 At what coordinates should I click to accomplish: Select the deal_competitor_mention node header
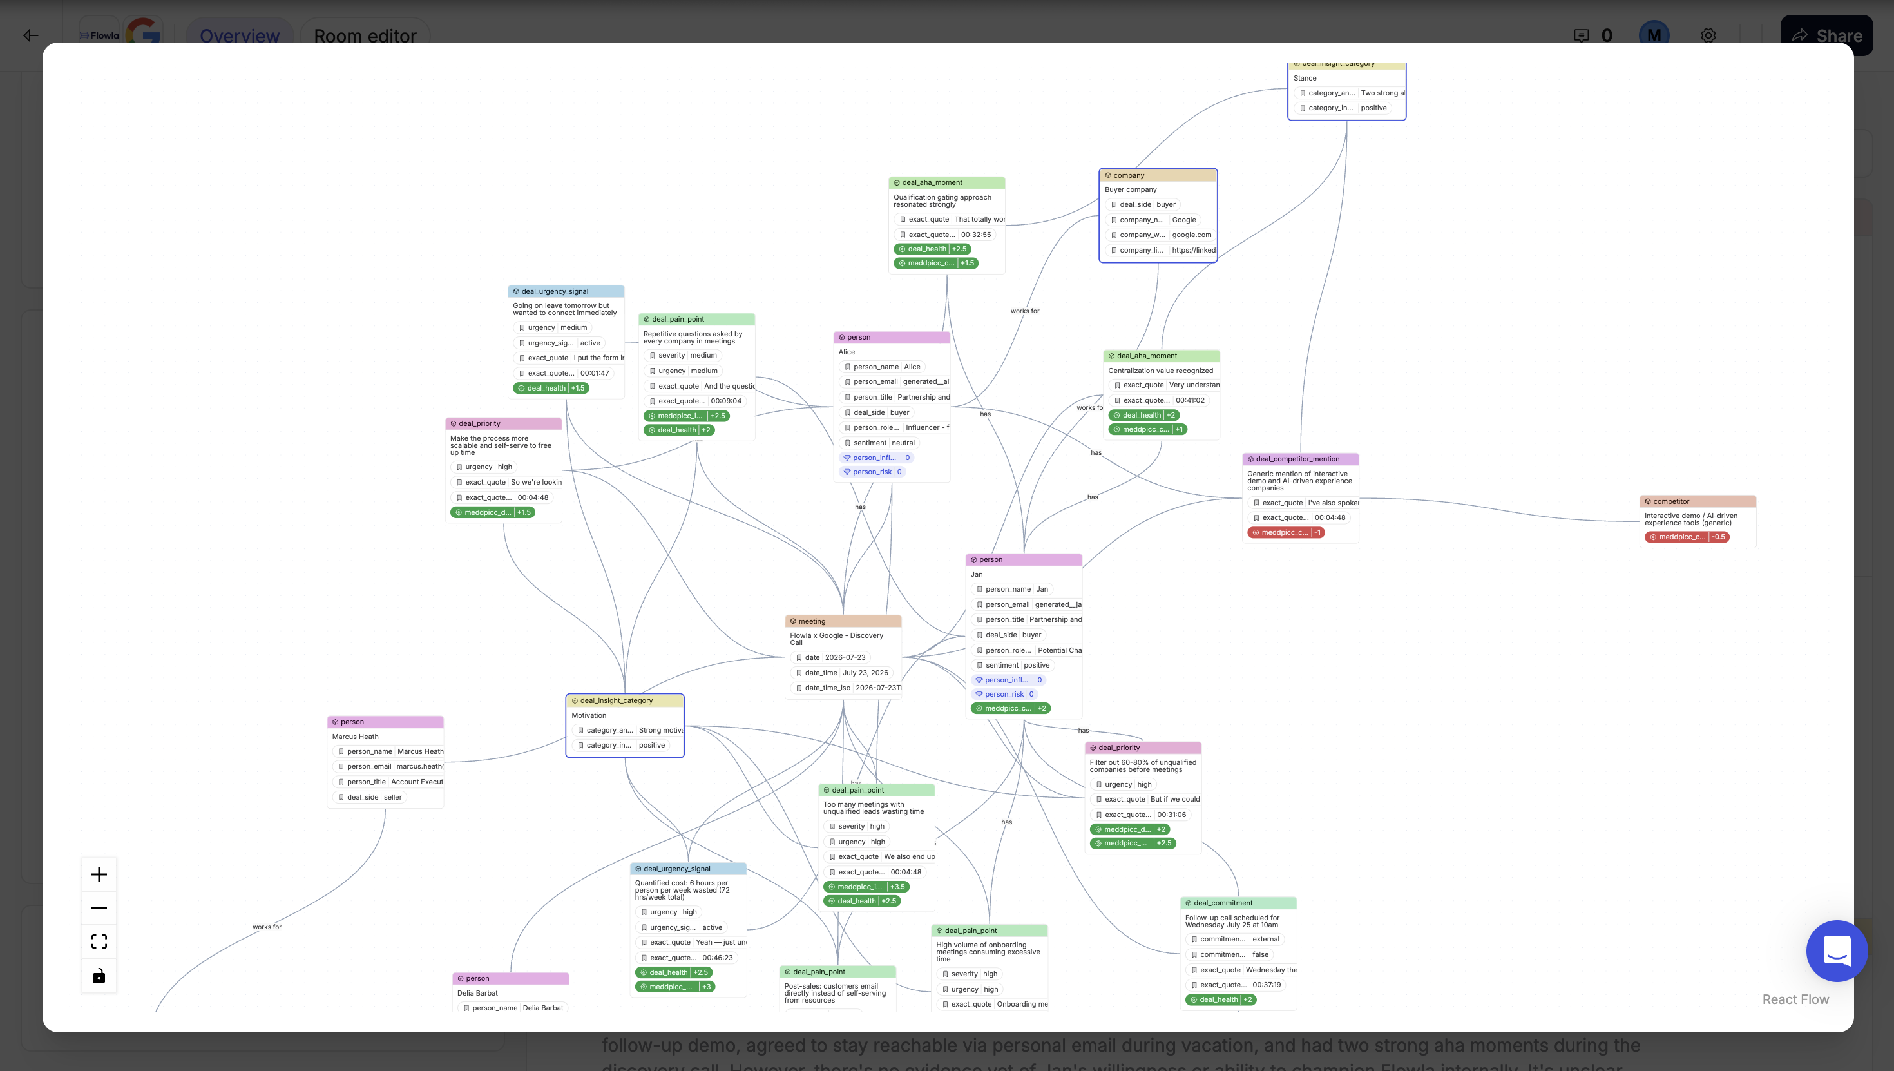pyautogui.click(x=1301, y=459)
